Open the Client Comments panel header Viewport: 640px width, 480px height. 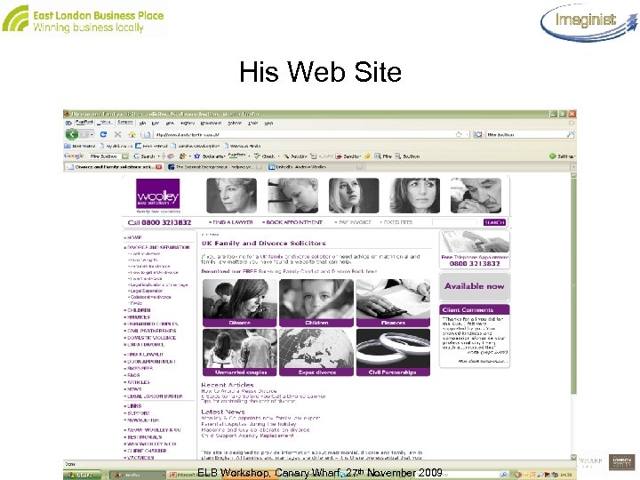coord(475,310)
